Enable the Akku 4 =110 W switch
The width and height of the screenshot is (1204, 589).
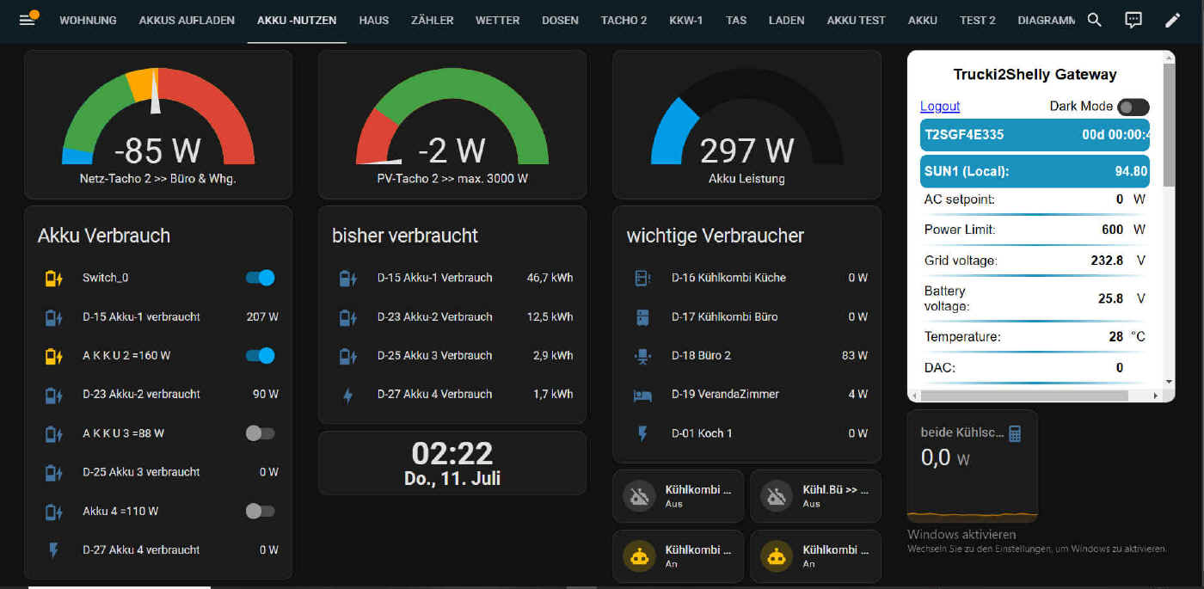click(261, 511)
